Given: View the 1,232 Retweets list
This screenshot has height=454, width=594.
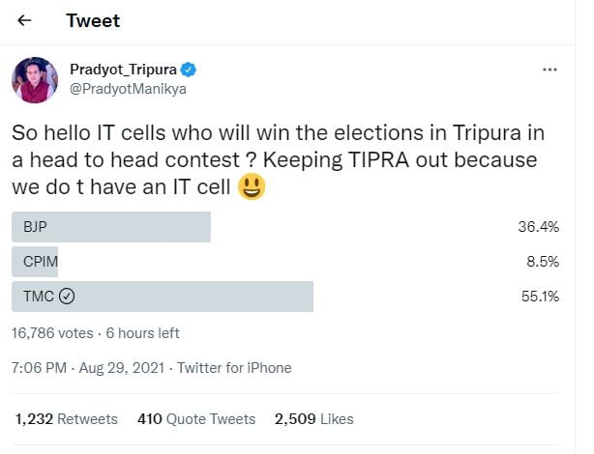Looking at the screenshot, I should (x=67, y=419).
